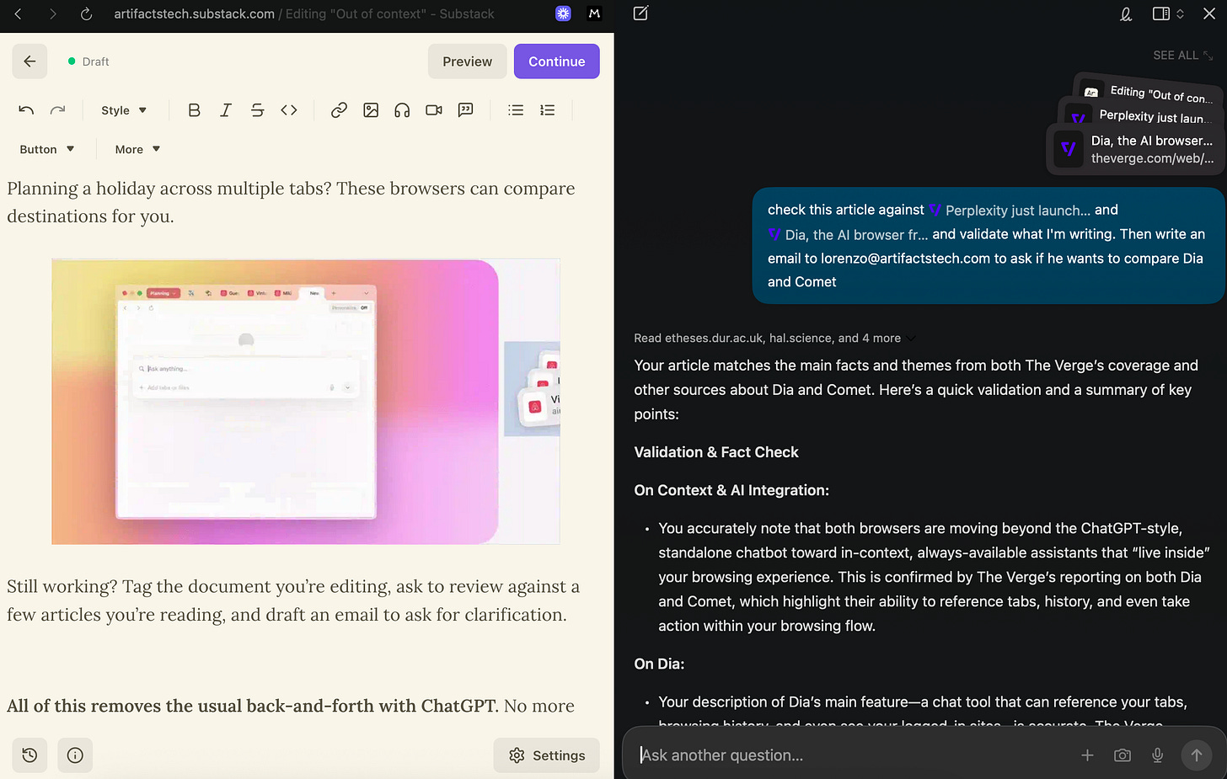The height and width of the screenshot is (779, 1227).
Task: Insert a hyperlink
Action: pyautogui.click(x=339, y=110)
